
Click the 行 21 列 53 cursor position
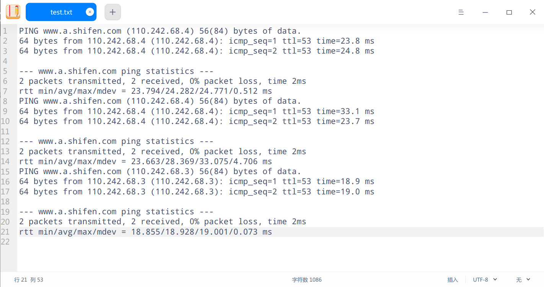point(29,280)
